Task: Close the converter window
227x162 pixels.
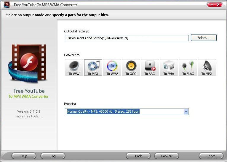Action: point(218,5)
